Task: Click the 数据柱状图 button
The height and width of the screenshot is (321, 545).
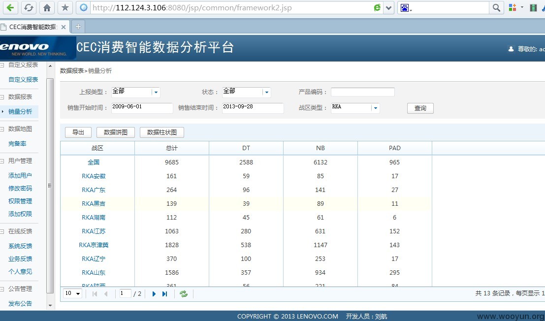Action: point(162,132)
